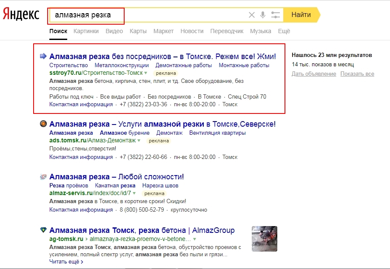Select the active Поиск tab

click(x=58, y=31)
